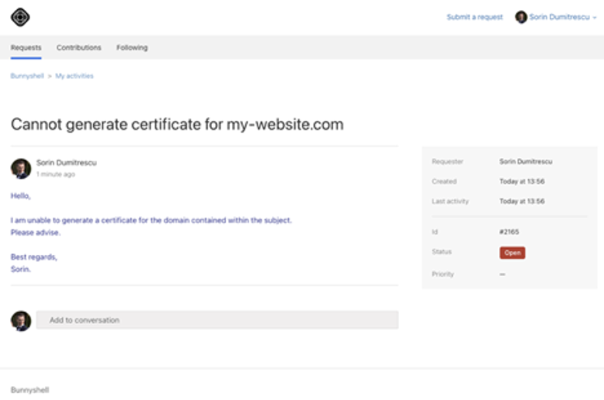The height and width of the screenshot is (400, 604).
Task: Click the Sorin Dumitrescu comment author name
Action: click(x=67, y=162)
